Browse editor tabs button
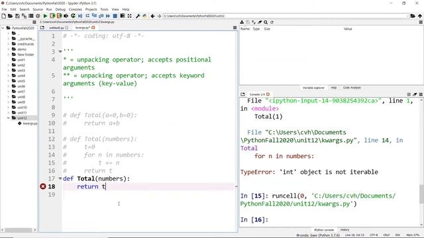The width and height of the screenshot is (424, 238). [x=42, y=28]
